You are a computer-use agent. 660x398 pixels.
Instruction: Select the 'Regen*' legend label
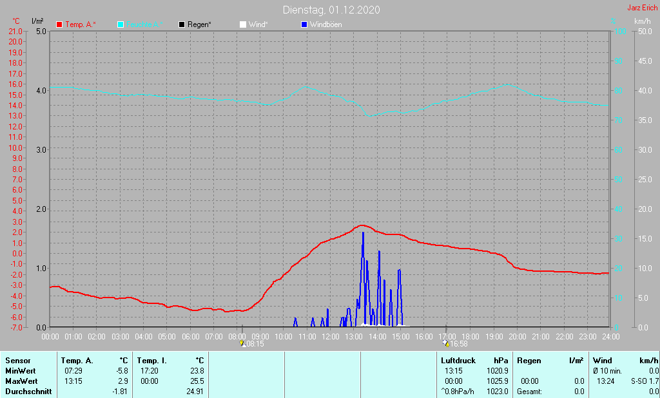199,24
